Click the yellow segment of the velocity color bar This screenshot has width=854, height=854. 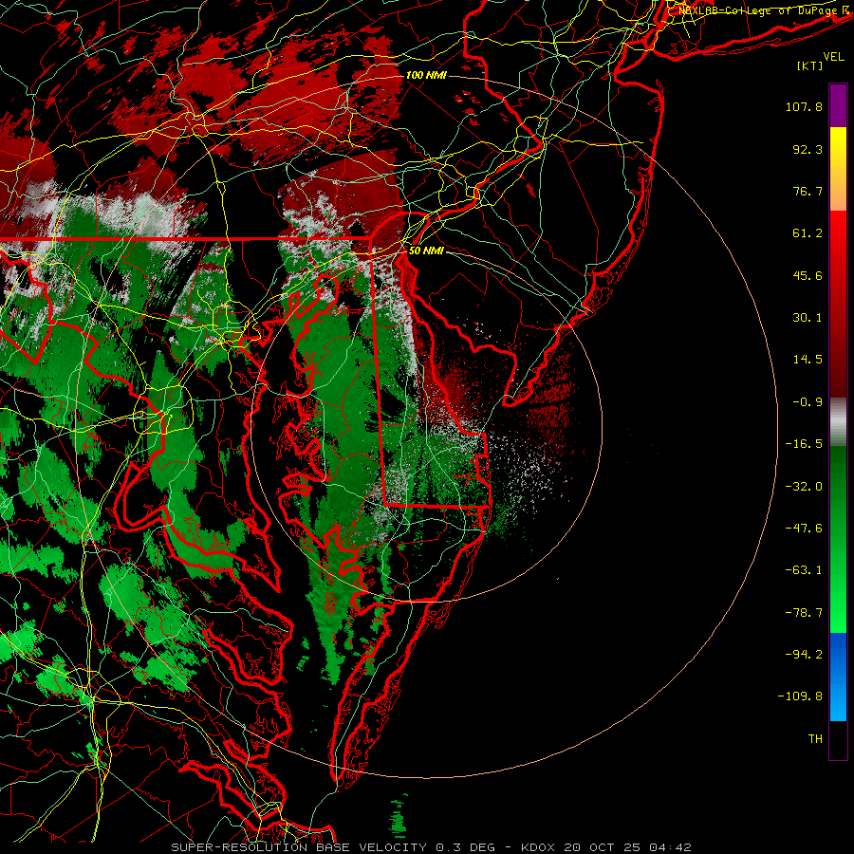click(x=838, y=169)
